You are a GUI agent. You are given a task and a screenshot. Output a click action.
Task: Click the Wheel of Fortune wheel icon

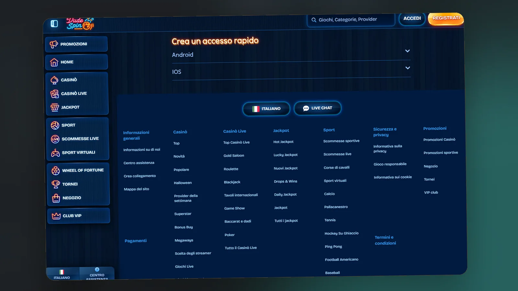coord(56,170)
